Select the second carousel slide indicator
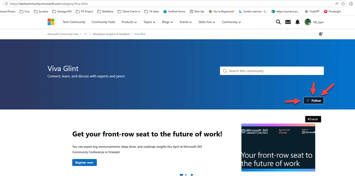The width and height of the screenshot is (355, 184). click(186, 175)
